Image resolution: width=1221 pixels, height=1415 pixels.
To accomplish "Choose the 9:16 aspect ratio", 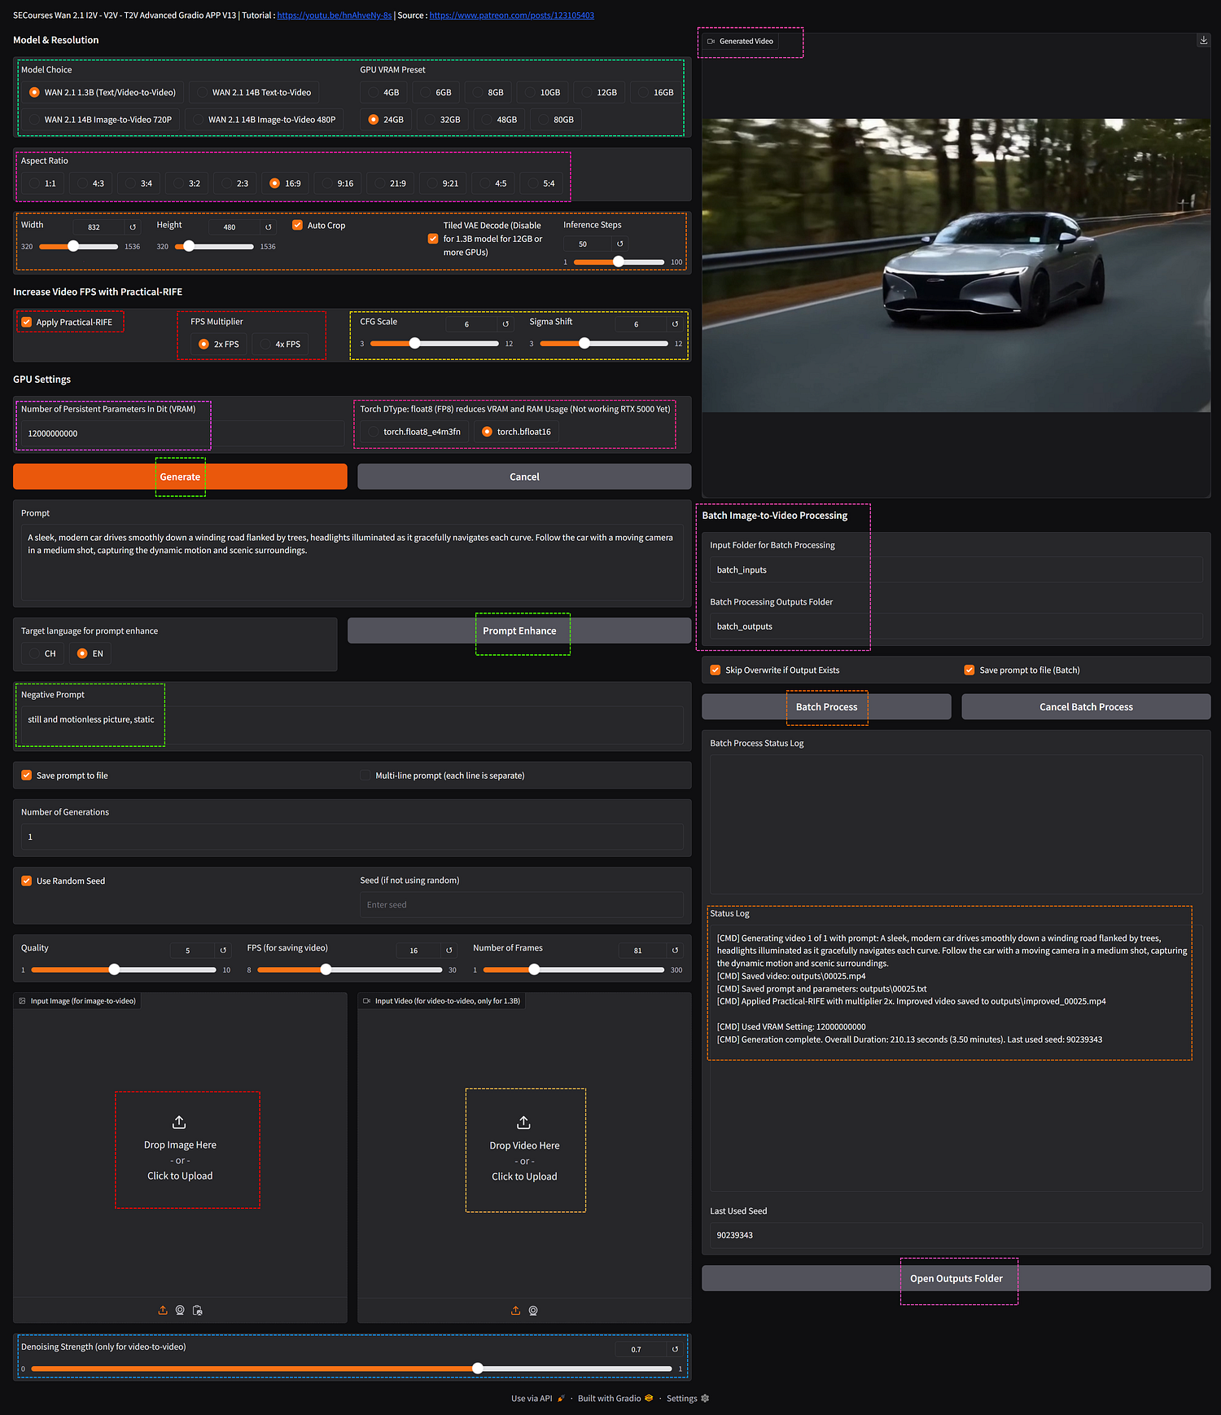I will [x=337, y=183].
